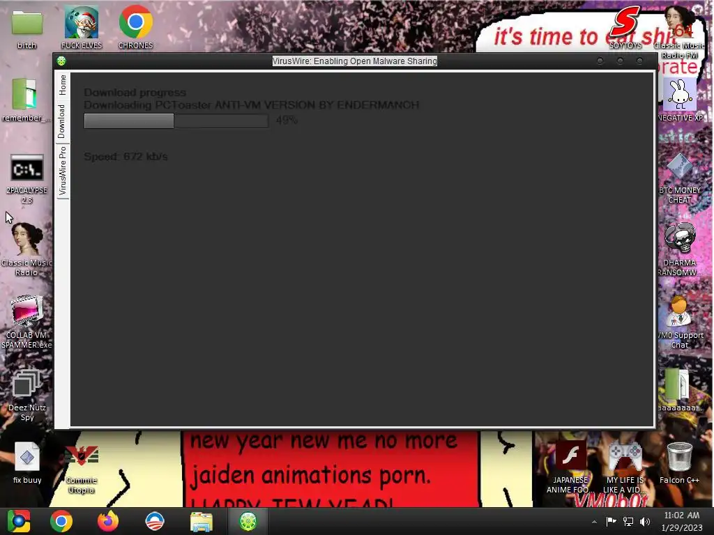Open the CHRONES Chrome desktop shortcut
Viewport: 714px width, 535px height.
(x=136, y=29)
